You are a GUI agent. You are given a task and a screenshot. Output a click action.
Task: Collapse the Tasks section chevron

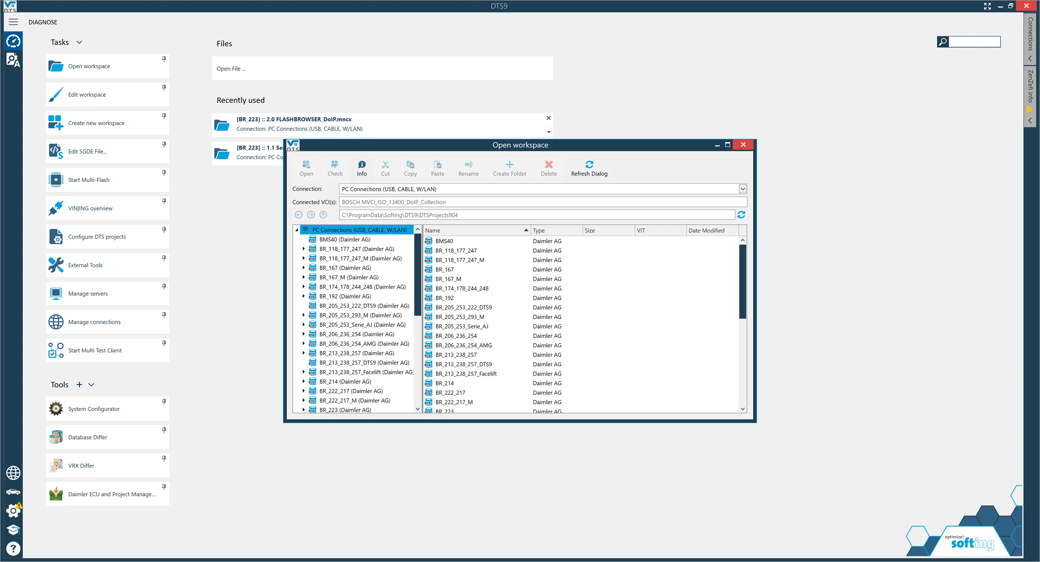pos(79,42)
